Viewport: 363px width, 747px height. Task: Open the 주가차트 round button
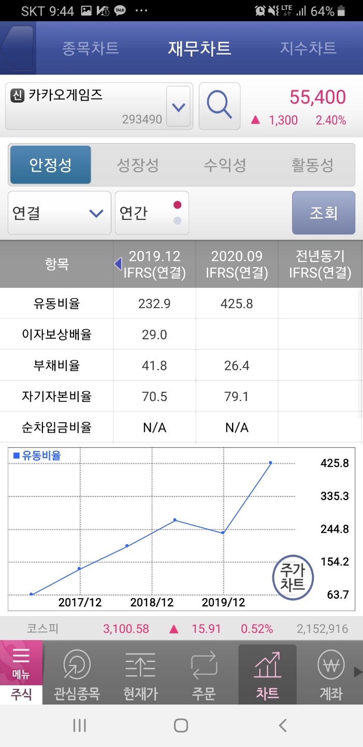coord(293,577)
